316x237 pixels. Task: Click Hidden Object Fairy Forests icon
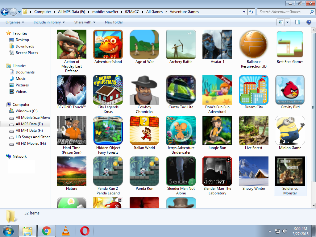(x=108, y=131)
